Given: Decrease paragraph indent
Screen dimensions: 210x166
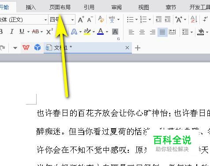Looking at the screenshot, I should 158,19.
